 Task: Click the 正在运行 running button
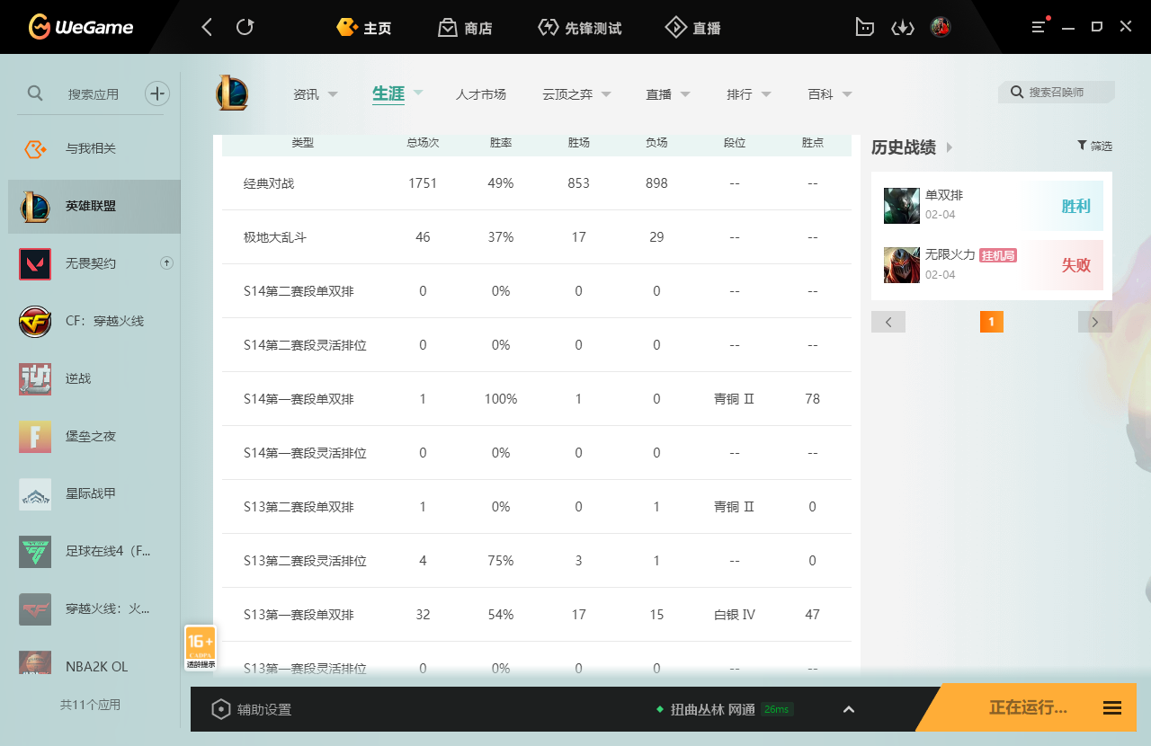1028,707
